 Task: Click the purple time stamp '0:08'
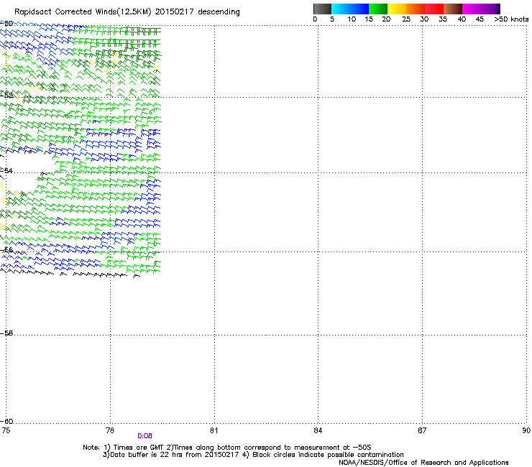[x=145, y=436]
